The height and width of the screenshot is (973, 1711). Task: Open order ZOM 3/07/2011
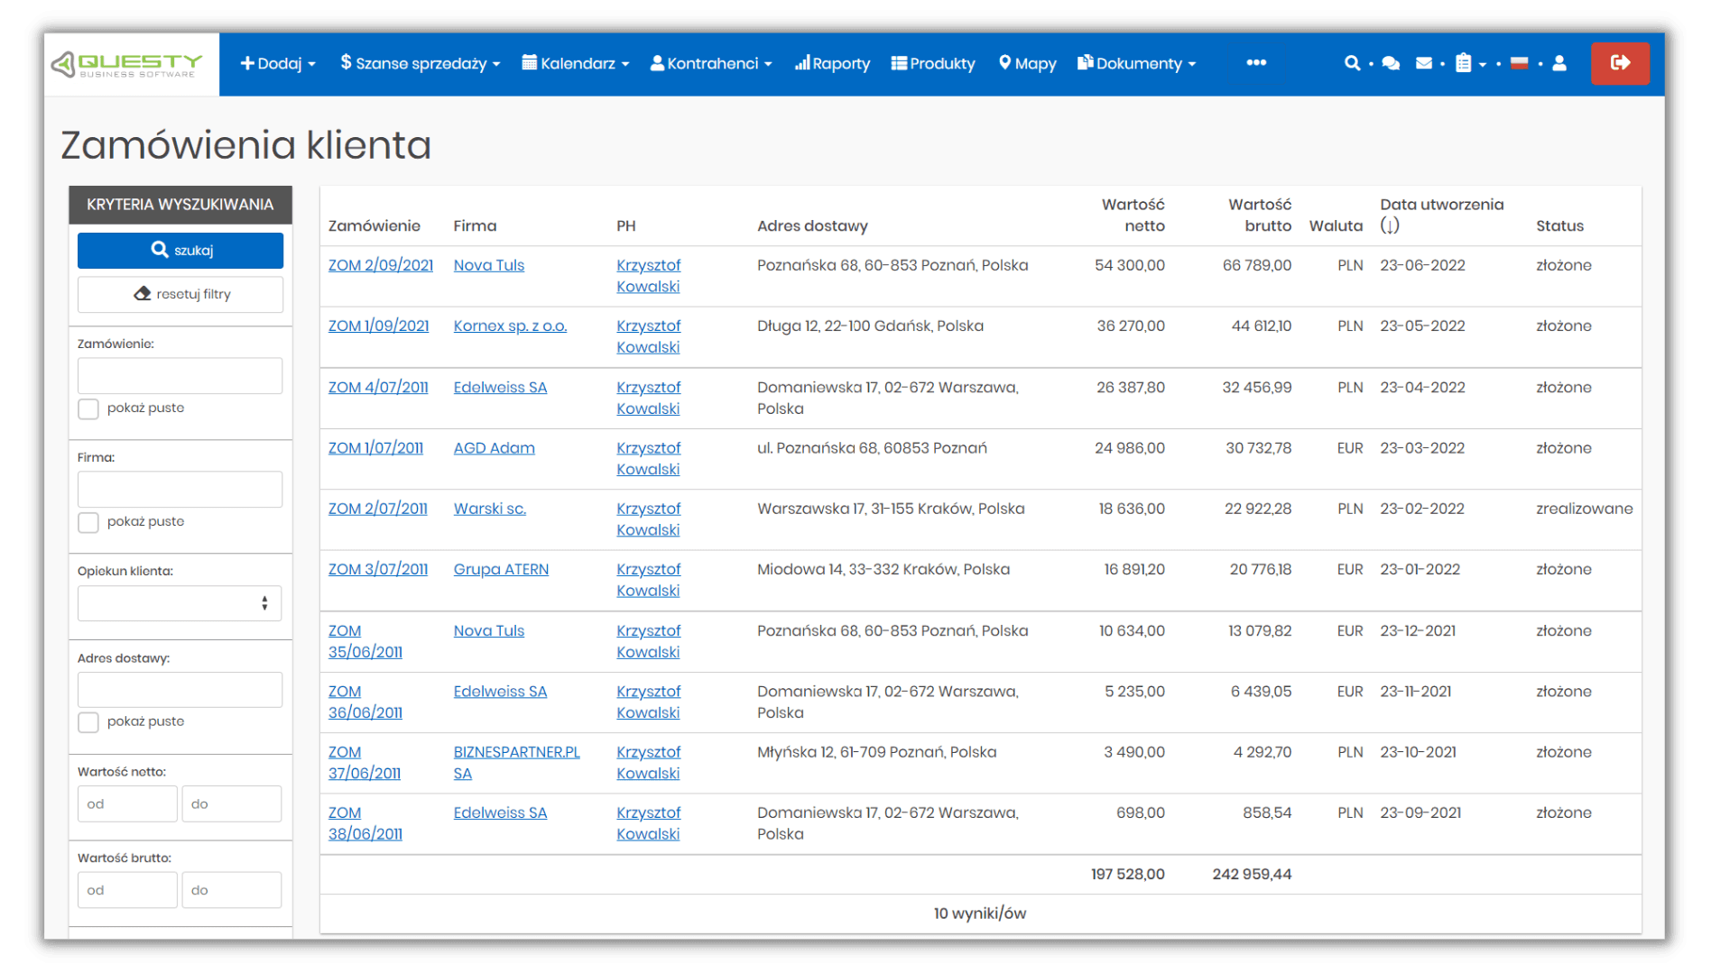[378, 569]
